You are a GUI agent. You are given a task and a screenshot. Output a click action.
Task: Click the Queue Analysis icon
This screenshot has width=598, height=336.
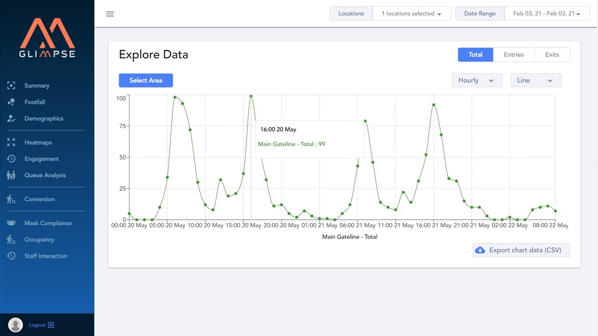pos(11,175)
